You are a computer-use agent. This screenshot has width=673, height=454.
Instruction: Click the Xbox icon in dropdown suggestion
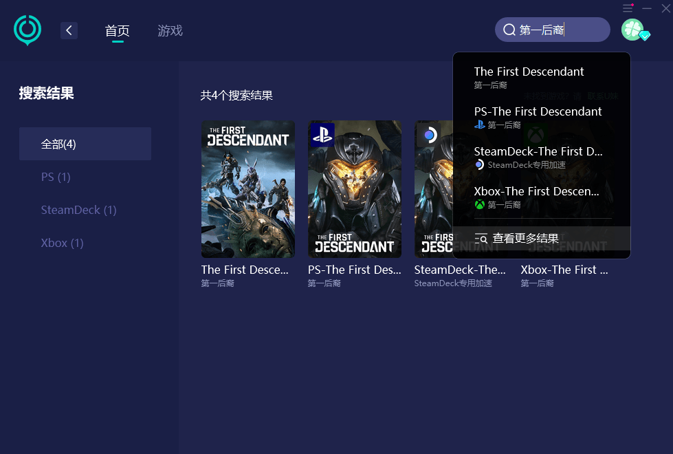point(480,205)
